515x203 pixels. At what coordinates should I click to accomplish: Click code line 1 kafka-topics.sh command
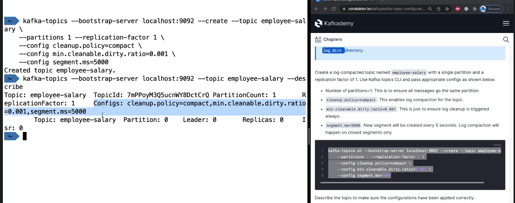pyautogui.click(x=414, y=151)
